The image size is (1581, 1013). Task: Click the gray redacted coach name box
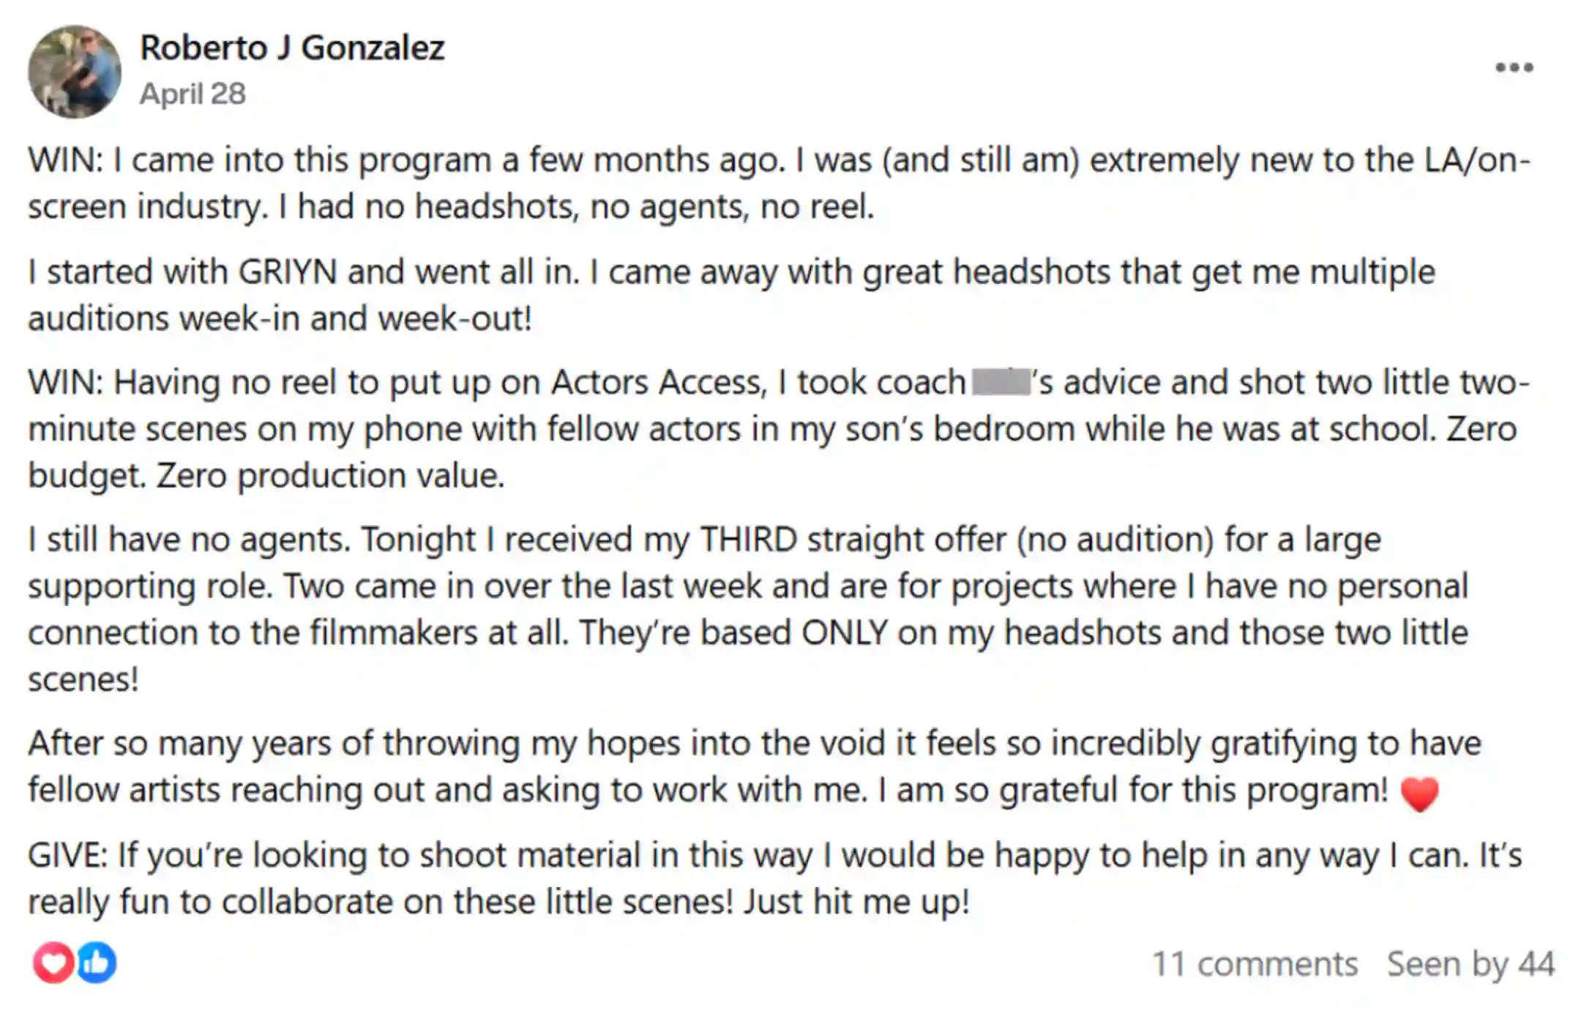click(x=1001, y=382)
